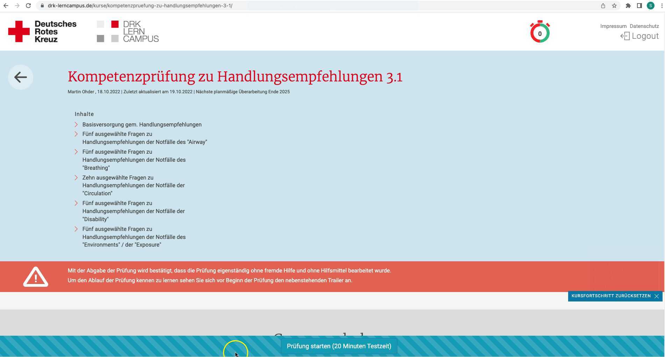
Task: Open browser extensions via puzzle icon
Action: pyautogui.click(x=628, y=6)
